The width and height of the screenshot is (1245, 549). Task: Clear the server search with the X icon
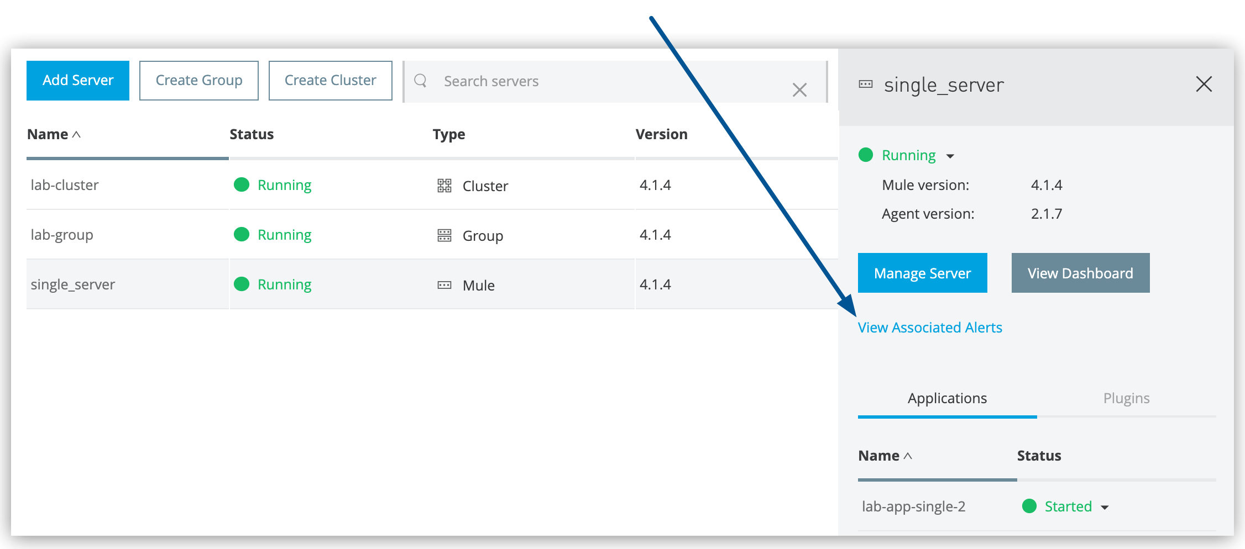pyautogui.click(x=799, y=89)
